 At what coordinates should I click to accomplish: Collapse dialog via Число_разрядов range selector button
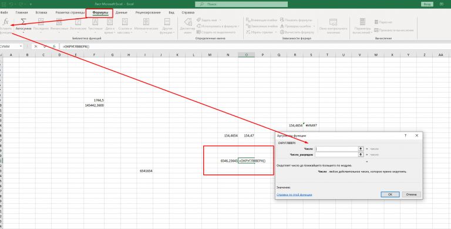[x=361, y=155]
